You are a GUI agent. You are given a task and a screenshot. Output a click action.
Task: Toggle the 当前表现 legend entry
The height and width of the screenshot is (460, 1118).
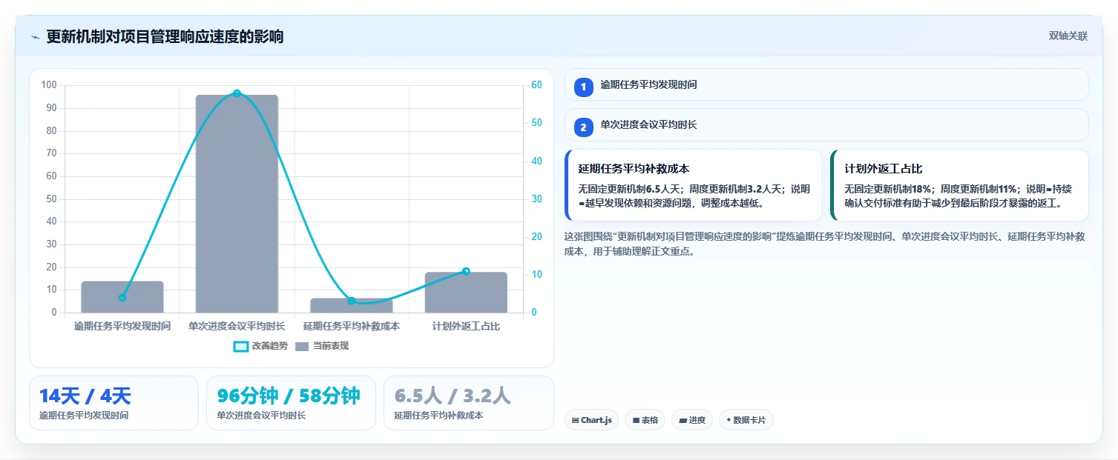click(x=321, y=346)
